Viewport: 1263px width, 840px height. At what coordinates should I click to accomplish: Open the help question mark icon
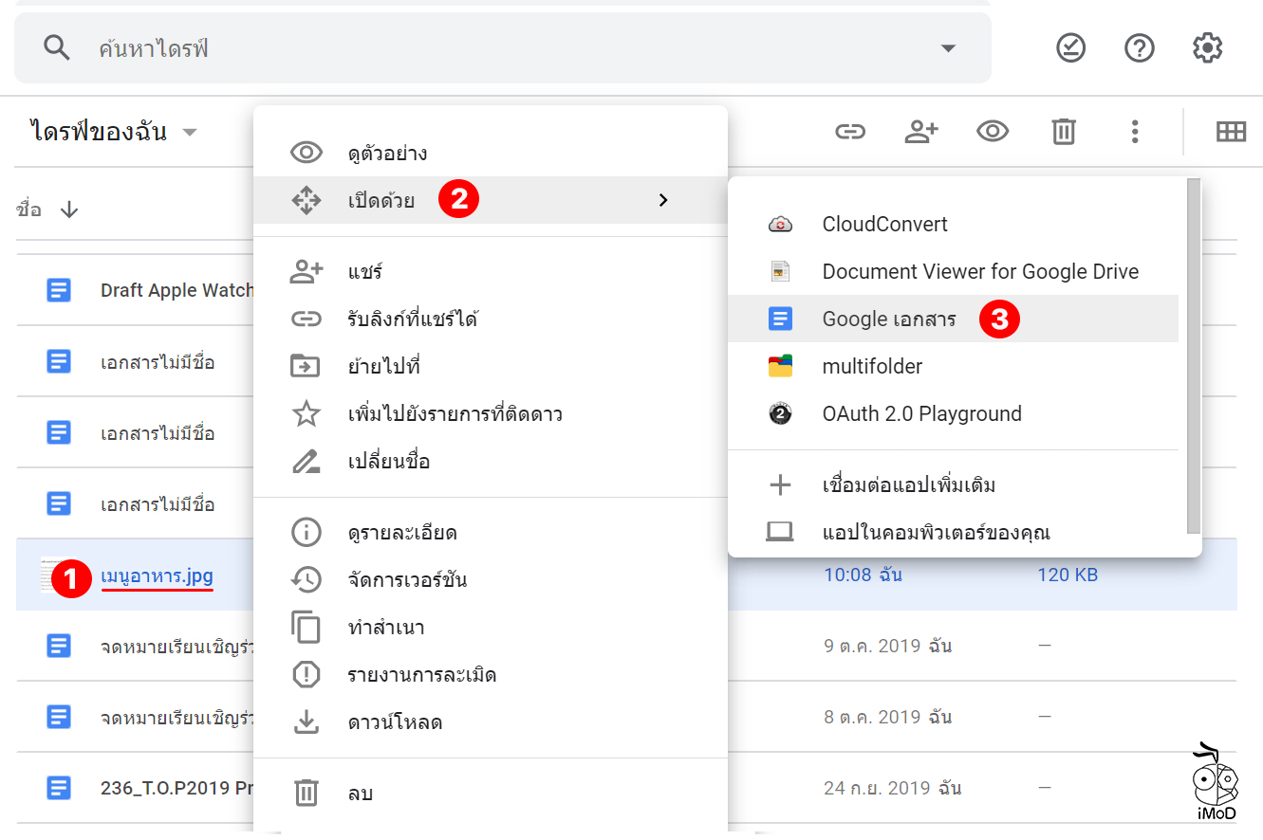(x=1139, y=47)
